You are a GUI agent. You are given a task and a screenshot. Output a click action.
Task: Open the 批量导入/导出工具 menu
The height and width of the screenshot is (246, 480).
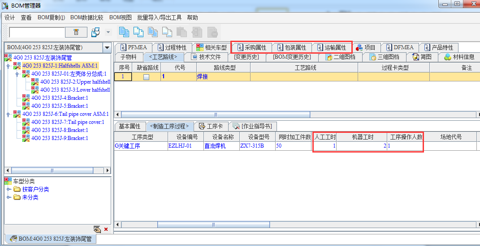[x=159, y=18]
